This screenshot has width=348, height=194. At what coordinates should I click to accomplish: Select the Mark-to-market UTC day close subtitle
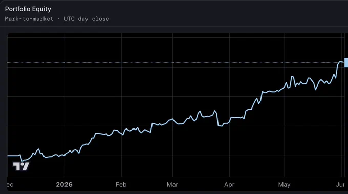tap(57, 19)
